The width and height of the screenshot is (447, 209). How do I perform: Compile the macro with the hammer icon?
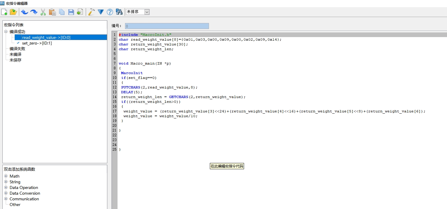pos(91,12)
